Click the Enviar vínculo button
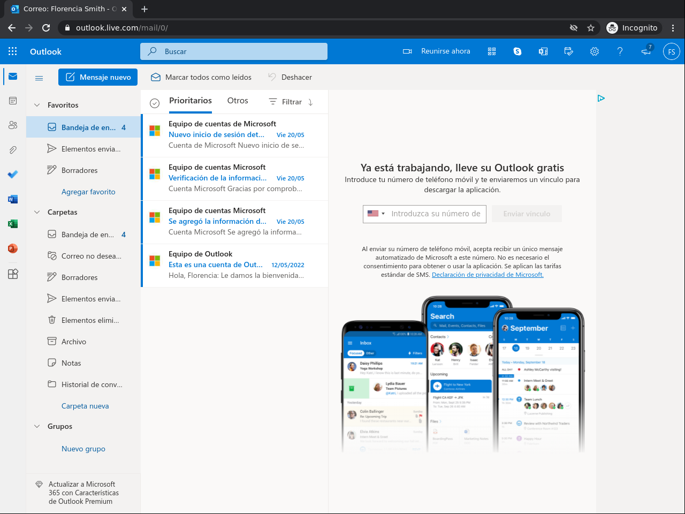The image size is (685, 514). pos(527,214)
